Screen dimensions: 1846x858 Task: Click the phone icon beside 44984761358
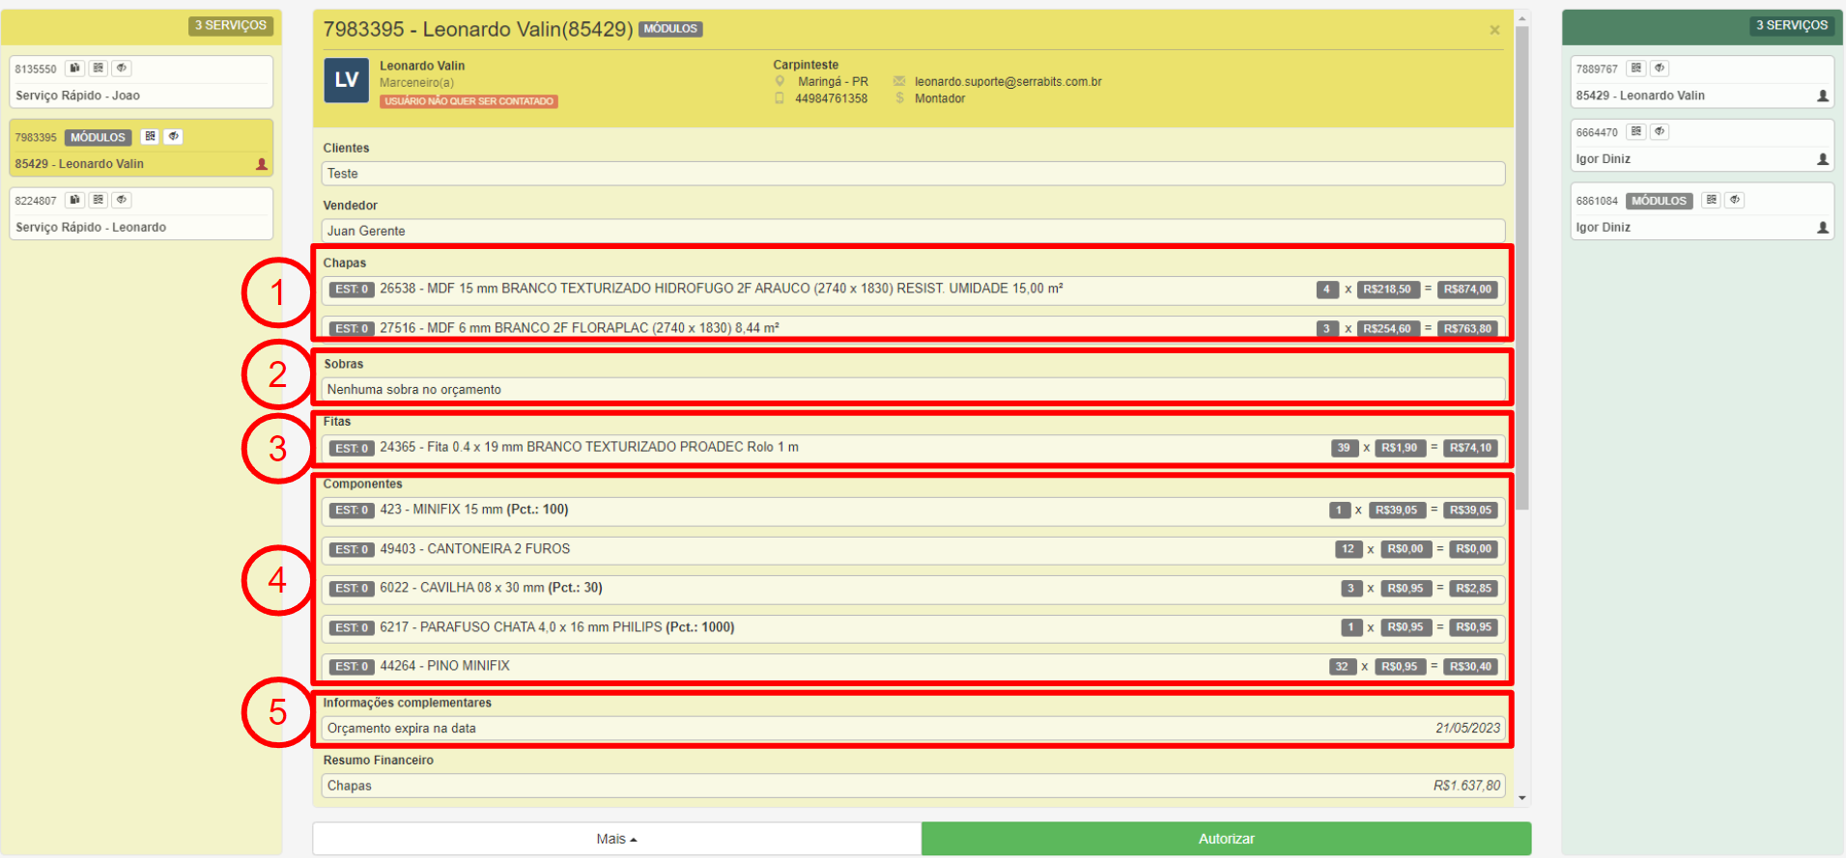coord(780,98)
